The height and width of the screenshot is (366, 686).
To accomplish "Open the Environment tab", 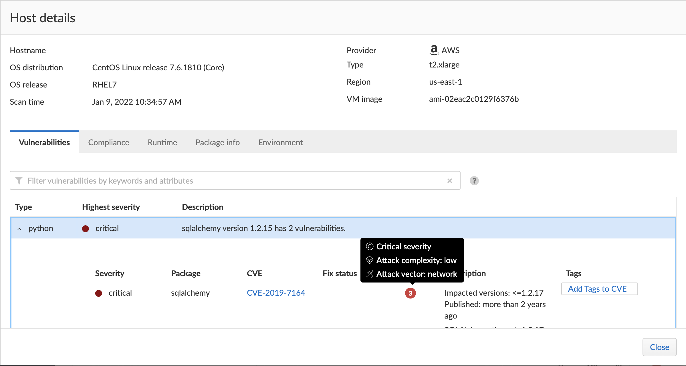I will 280,142.
